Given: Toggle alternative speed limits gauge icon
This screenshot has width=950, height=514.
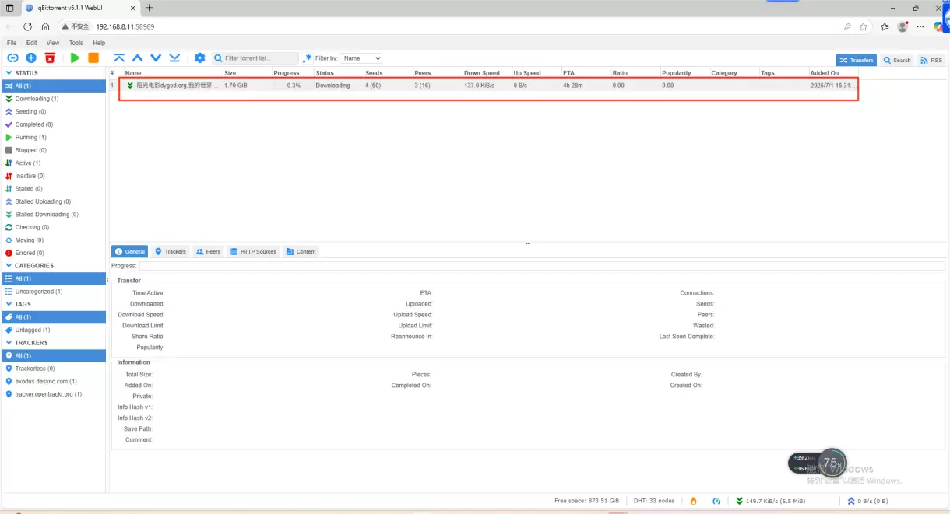Looking at the screenshot, I should (x=716, y=501).
